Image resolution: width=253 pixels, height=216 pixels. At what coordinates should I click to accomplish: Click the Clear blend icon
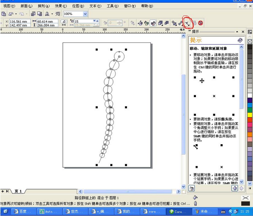(x=201, y=23)
